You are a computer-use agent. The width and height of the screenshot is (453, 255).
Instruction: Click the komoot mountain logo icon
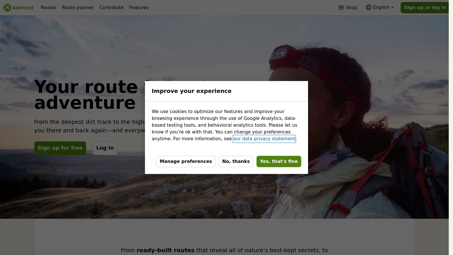(x=7, y=8)
